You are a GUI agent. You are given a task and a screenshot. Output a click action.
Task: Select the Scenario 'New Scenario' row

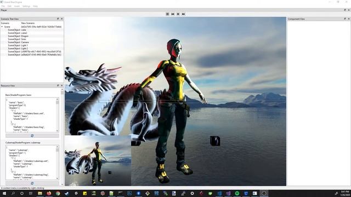(32, 23)
